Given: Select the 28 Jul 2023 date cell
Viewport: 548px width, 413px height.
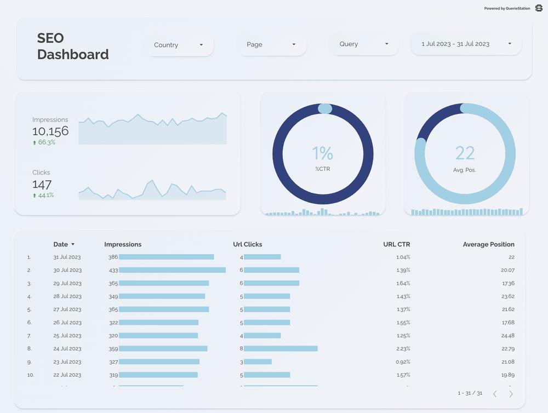Looking at the screenshot, I should point(67,296).
